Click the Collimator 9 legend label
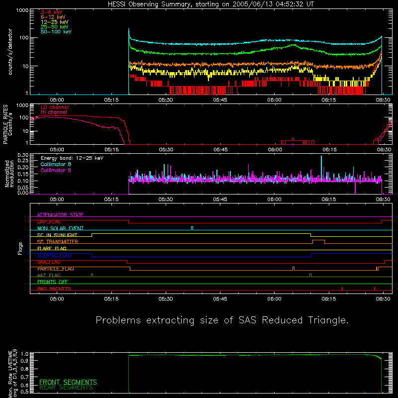This screenshot has width=398, height=398. coord(56,170)
